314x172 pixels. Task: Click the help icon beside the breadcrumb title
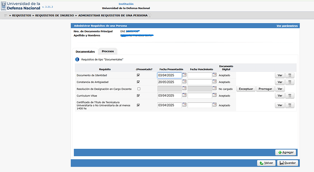150,15
